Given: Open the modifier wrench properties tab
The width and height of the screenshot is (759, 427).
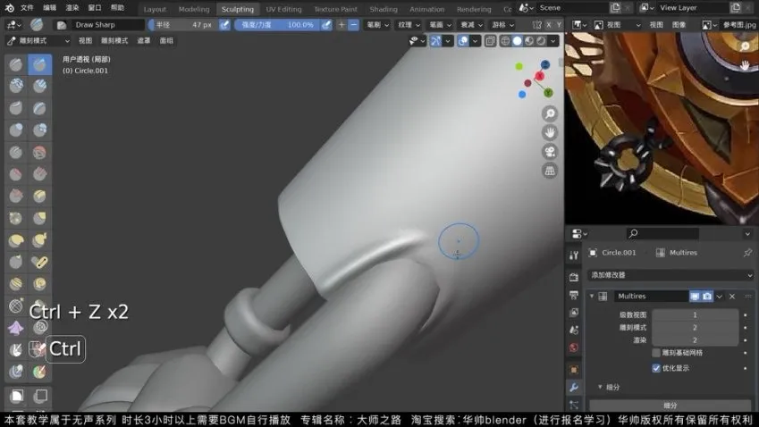Looking at the screenshot, I should 574,389.
